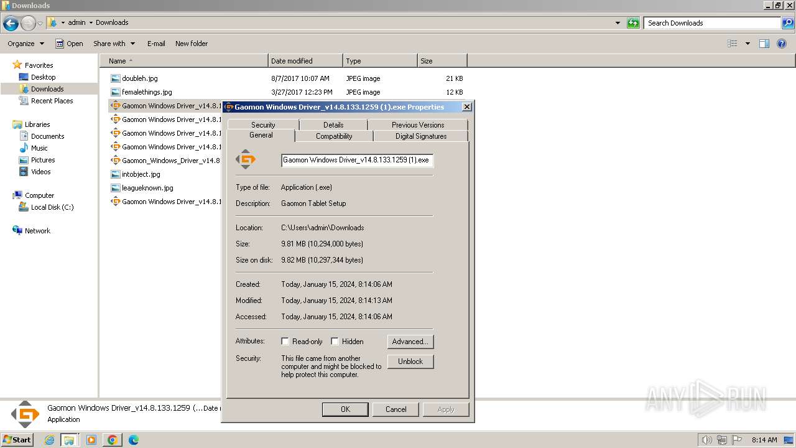Click the E-mail toolbar button
This screenshot has height=448, width=796.
pos(156,44)
